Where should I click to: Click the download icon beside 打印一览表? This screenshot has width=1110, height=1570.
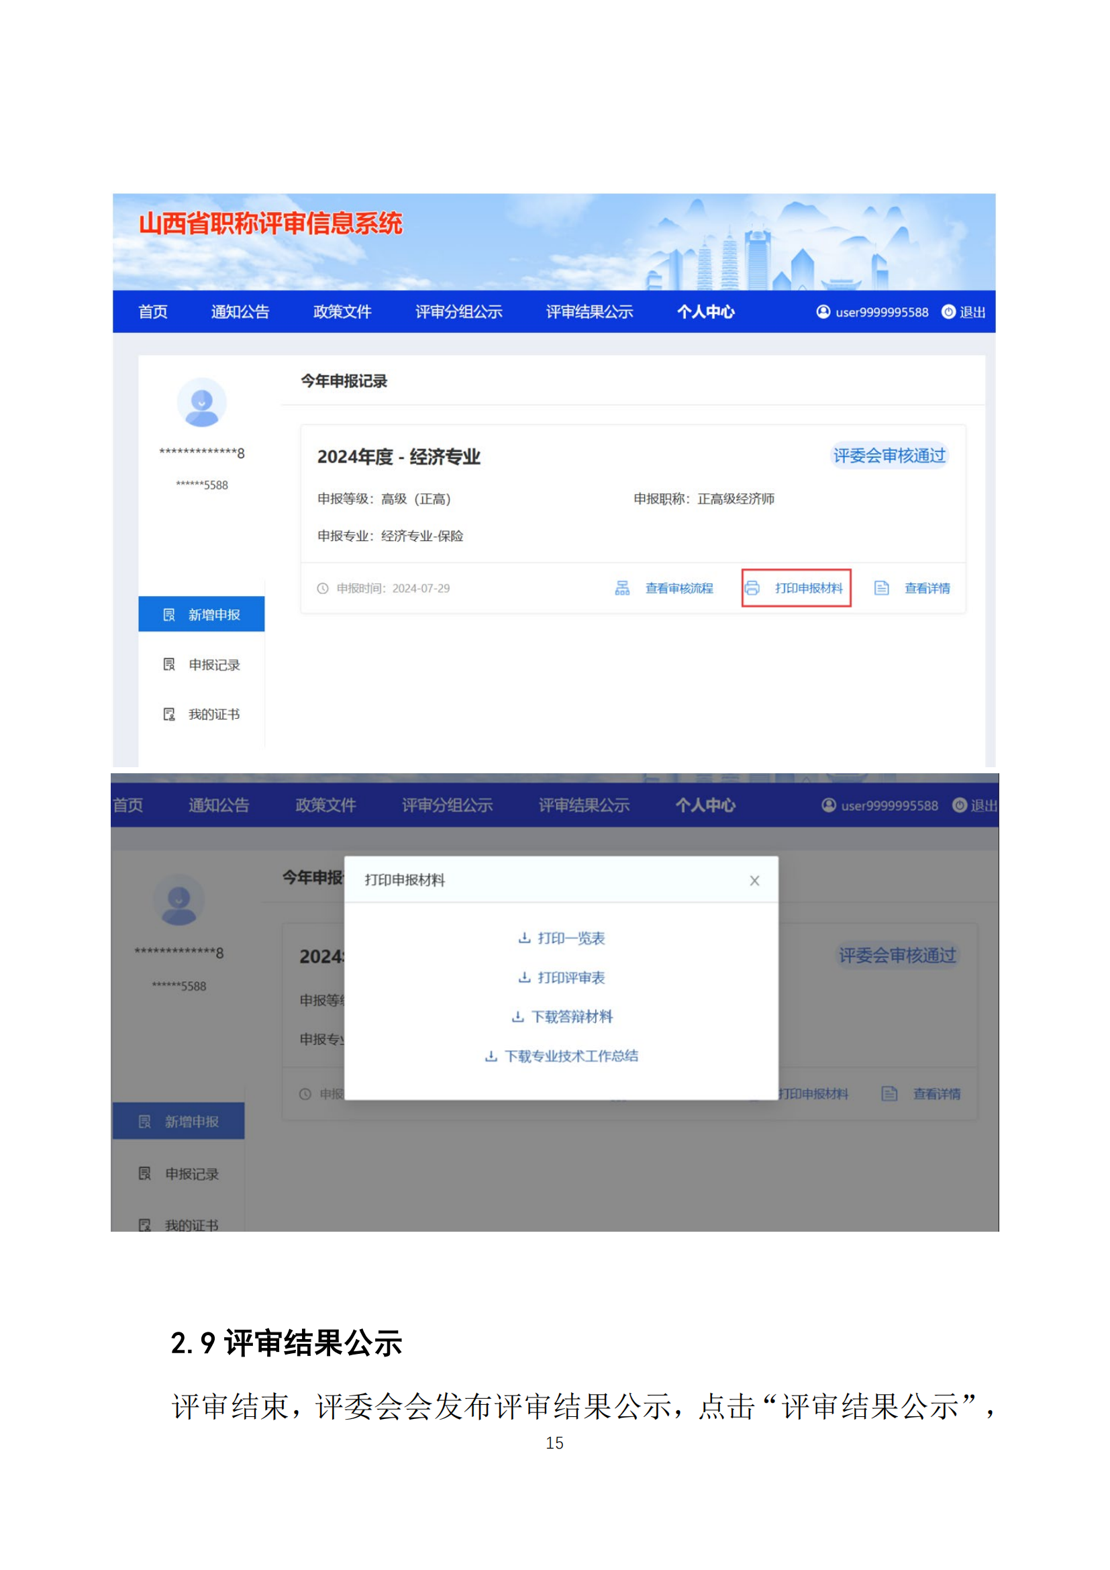tap(524, 938)
